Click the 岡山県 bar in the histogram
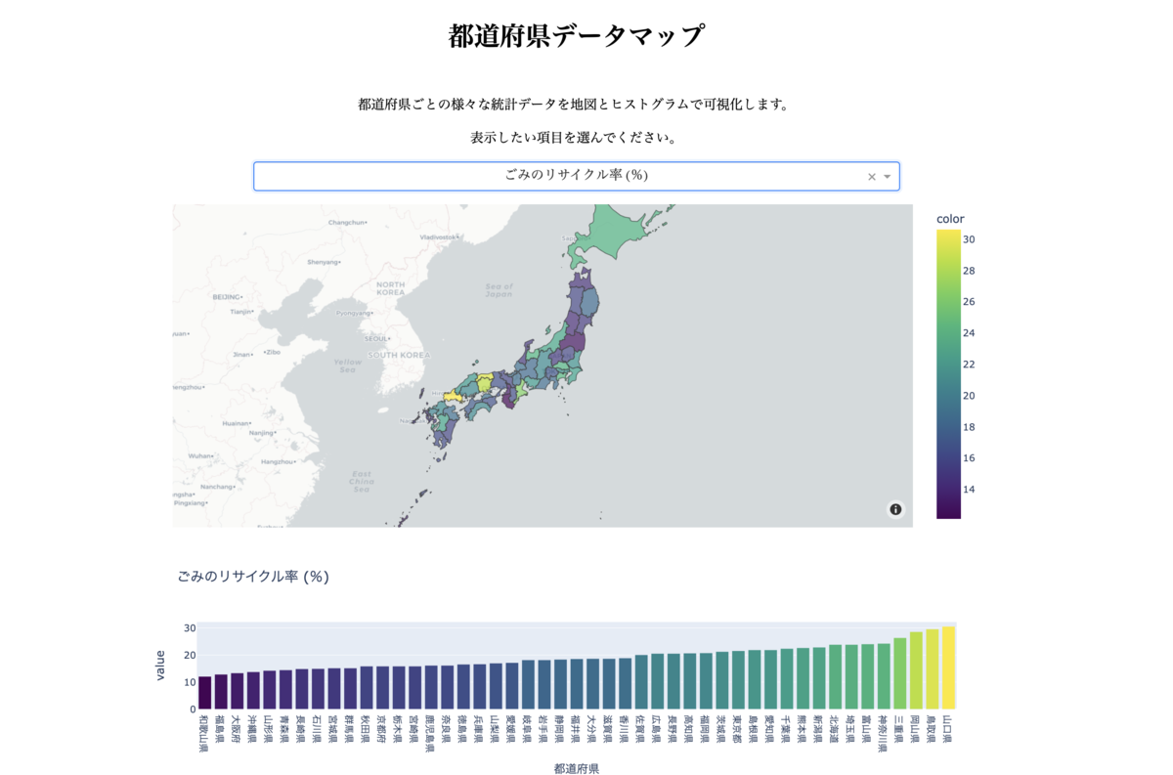Viewport: 1173px width, 775px height. click(916, 670)
